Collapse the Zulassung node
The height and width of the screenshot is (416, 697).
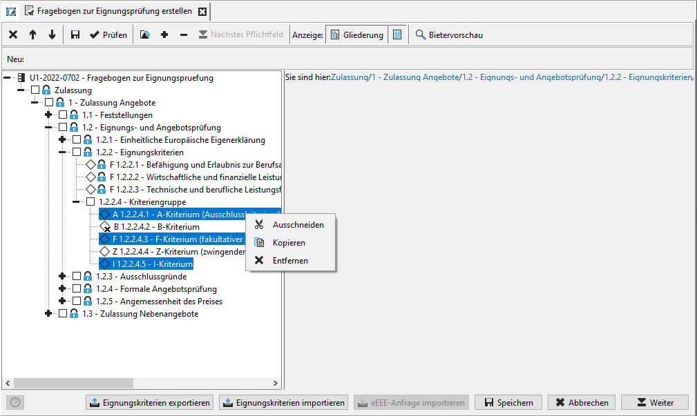coord(21,90)
